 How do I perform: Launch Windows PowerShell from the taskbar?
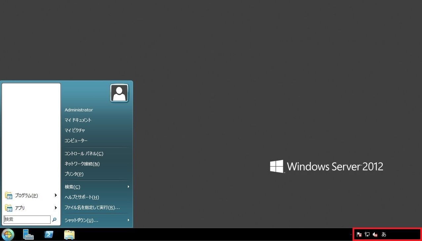(x=49, y=234)
